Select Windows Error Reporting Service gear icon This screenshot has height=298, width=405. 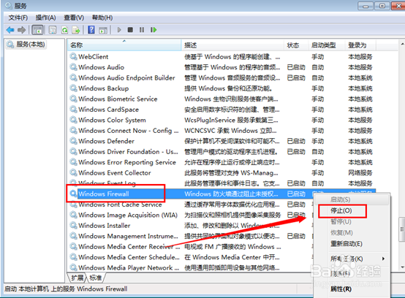tap(73, 162)
